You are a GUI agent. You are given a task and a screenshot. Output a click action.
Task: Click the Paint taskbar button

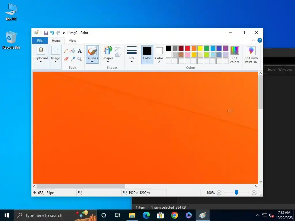click(203, 215)
